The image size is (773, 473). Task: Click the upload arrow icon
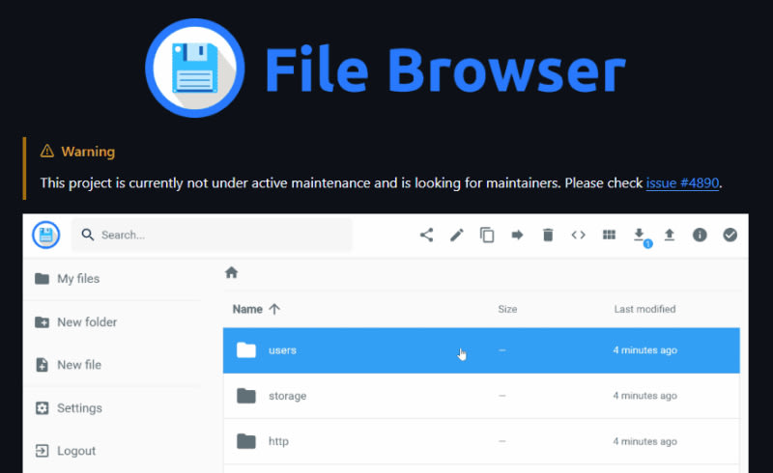click(x=669, y=235)
